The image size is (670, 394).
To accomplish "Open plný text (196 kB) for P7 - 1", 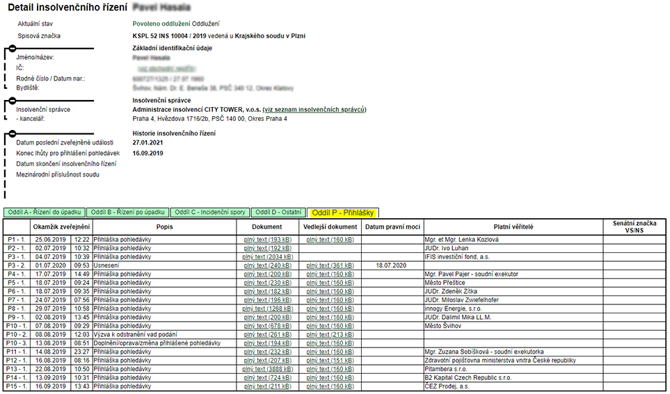I will tap(267, 299).
